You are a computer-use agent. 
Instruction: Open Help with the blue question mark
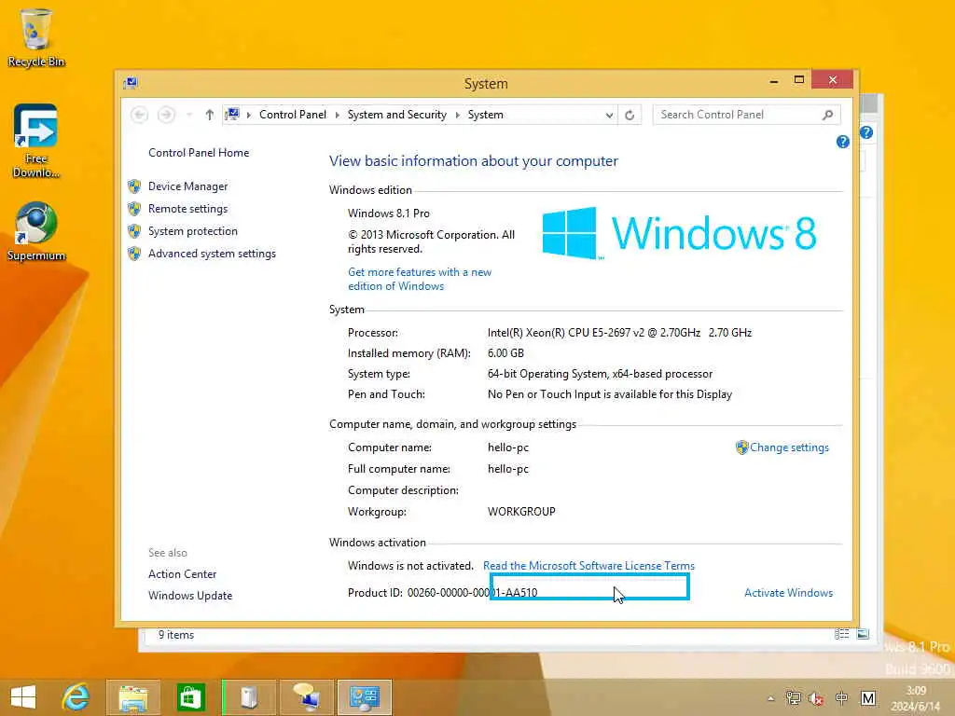(x=842, y=142)
